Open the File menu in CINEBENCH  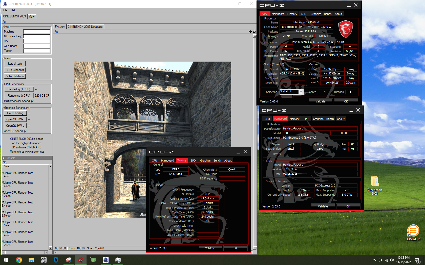point(5,10)
